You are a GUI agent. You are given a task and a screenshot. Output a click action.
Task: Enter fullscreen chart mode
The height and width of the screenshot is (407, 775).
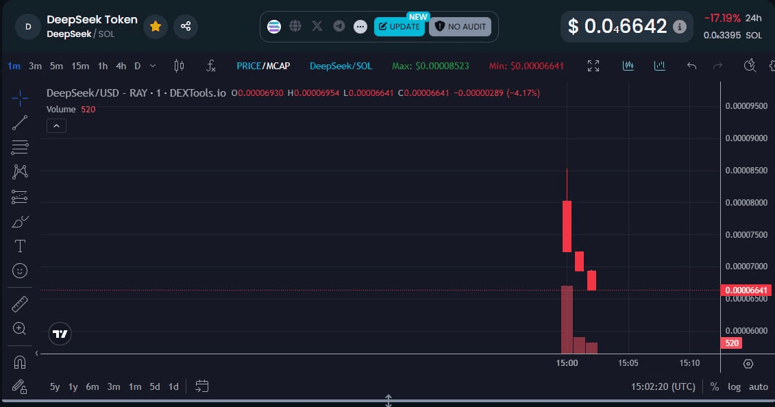point(593,66)
